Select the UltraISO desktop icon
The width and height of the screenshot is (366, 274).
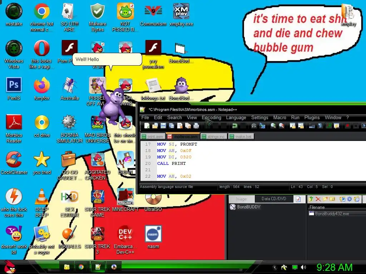coord(153,203)
